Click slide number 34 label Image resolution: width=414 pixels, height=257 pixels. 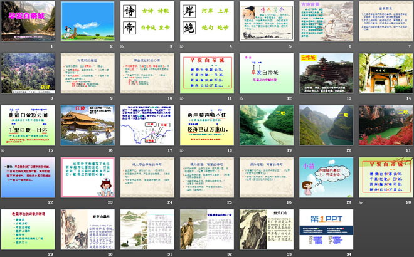(349, 254)
